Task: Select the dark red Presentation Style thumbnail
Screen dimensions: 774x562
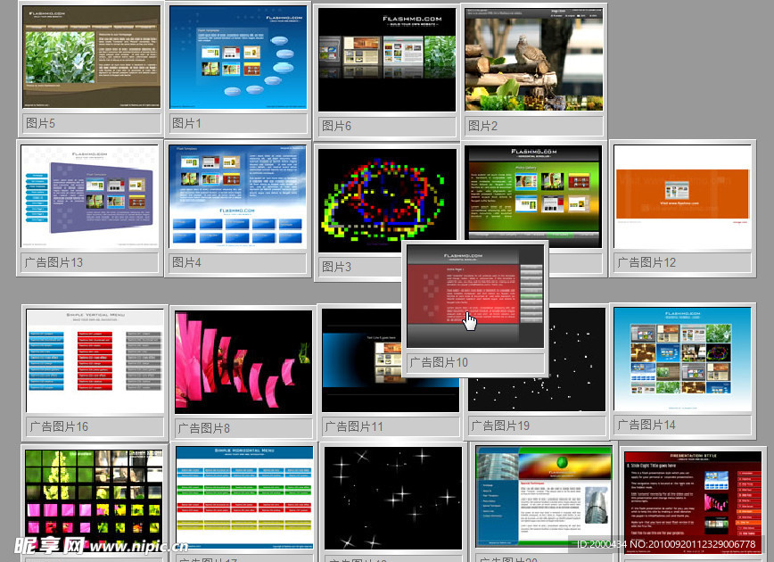Action: 693,500
